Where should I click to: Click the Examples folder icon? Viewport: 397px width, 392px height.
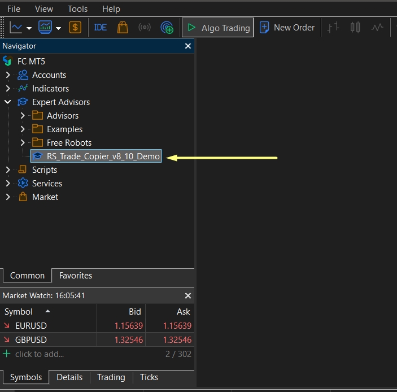click(x=37, y=129)
